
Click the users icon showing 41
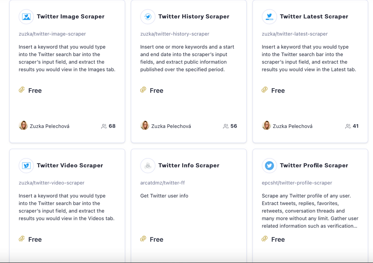pyautogui.click(x=348, y=126)
